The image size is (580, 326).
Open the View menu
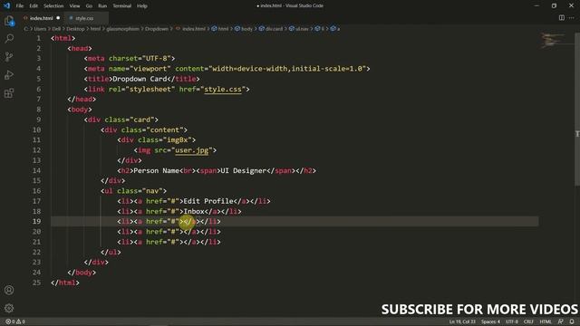(74, 6)
